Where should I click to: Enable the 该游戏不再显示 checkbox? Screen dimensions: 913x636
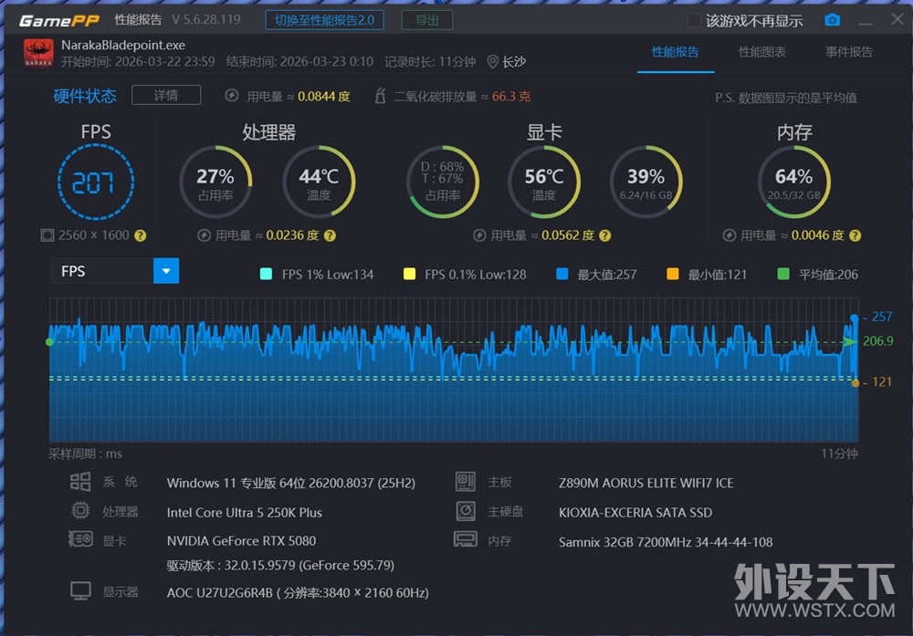click(x=694, y=20)
